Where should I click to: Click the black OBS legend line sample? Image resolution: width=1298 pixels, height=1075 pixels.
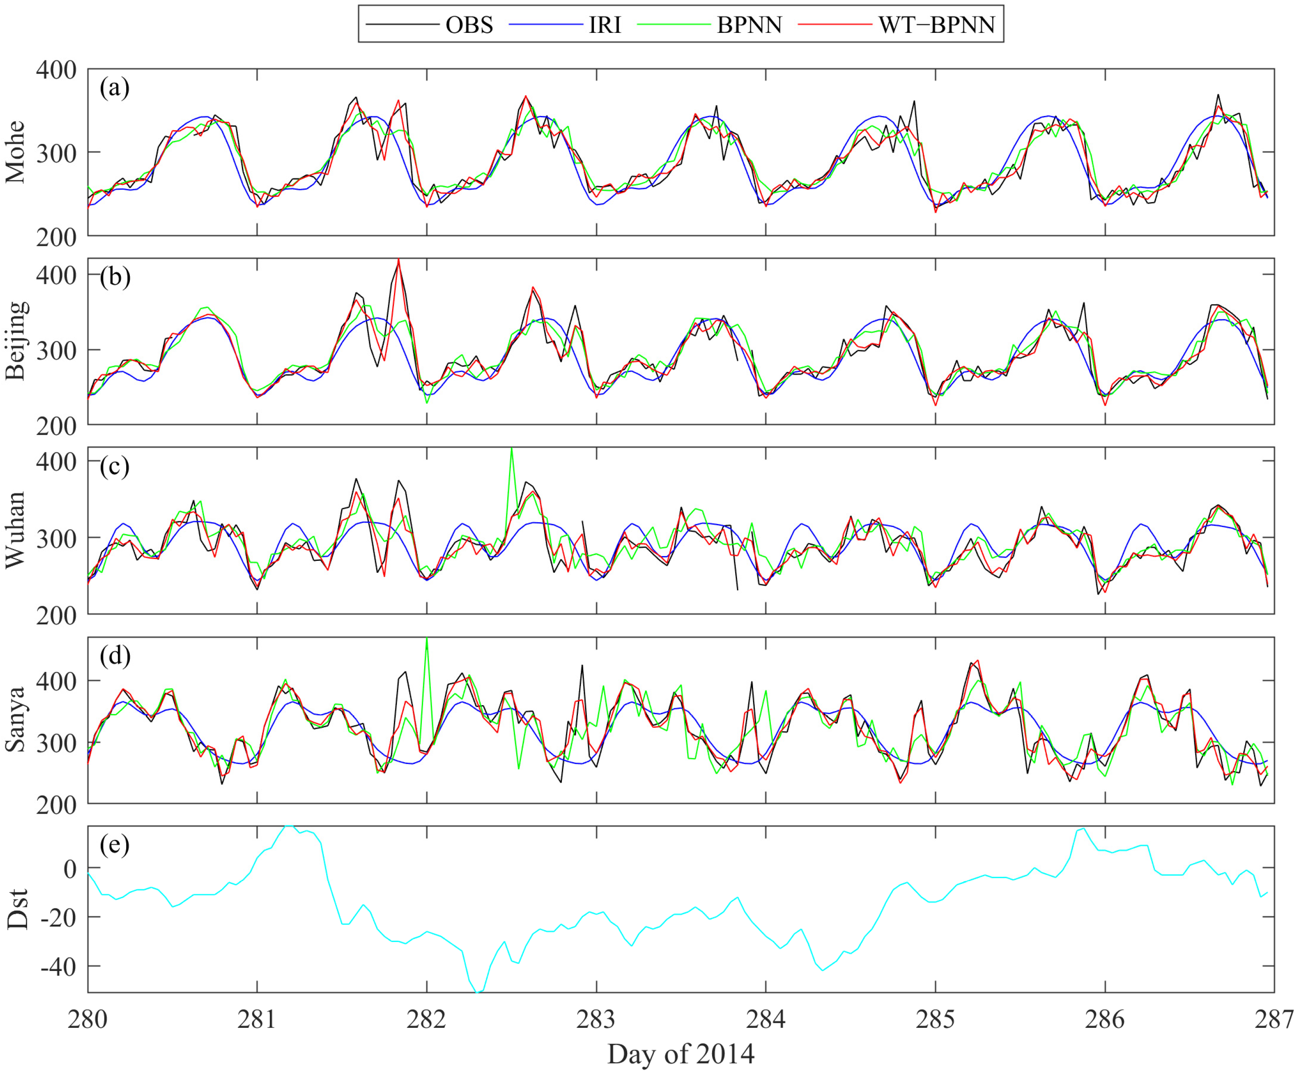tap(402, 25)
